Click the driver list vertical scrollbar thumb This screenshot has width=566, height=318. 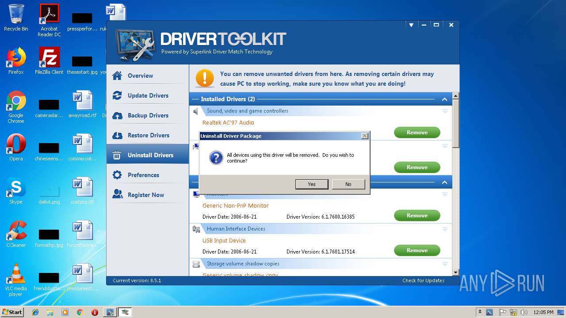click(456, 124)
